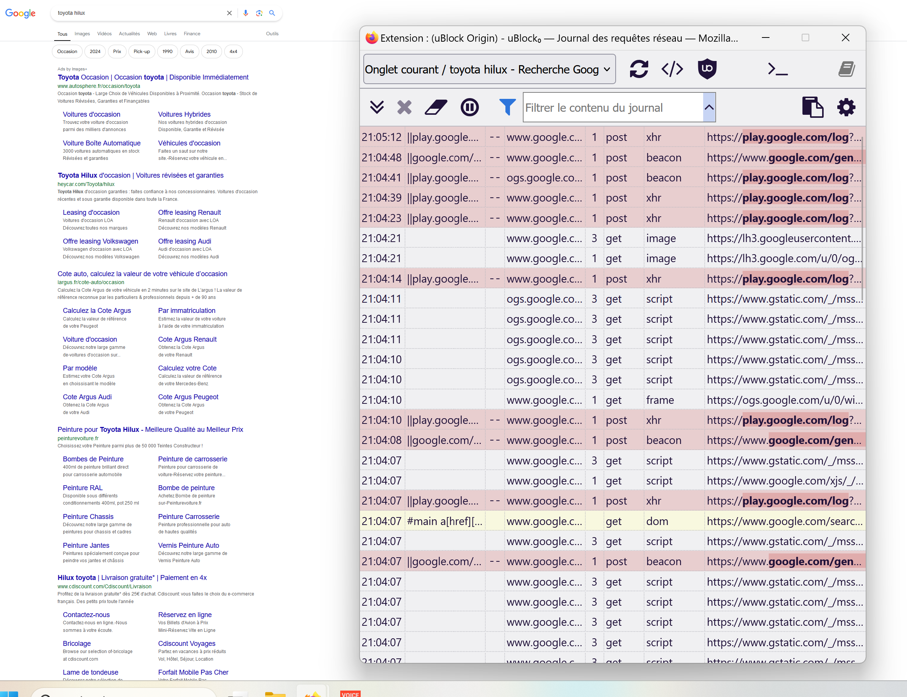Viewport: 907px width, 697px height.
Task: Click the Pick-up suggestion chip
Action: coord(141,52)
